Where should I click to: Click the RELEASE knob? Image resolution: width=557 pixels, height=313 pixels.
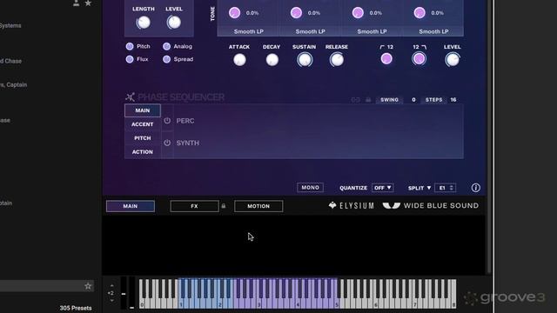click(337, 60)
